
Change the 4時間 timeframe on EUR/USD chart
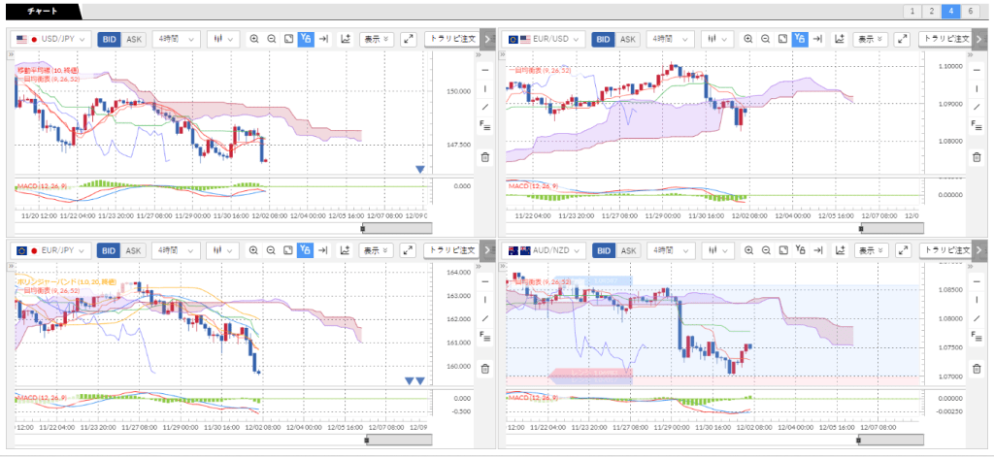coord(668,39)
